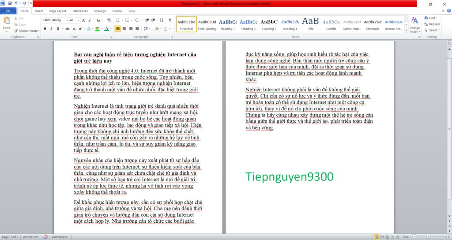Toggle show paragraph marks (¶)
452x240 pixels.
(170, 20)
